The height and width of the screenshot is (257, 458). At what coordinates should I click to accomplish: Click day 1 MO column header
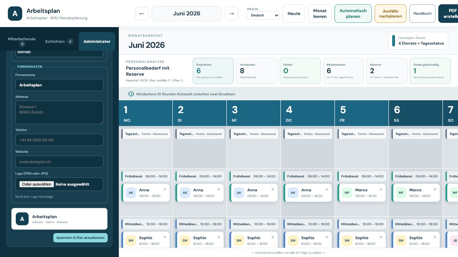tap(146, 113)
